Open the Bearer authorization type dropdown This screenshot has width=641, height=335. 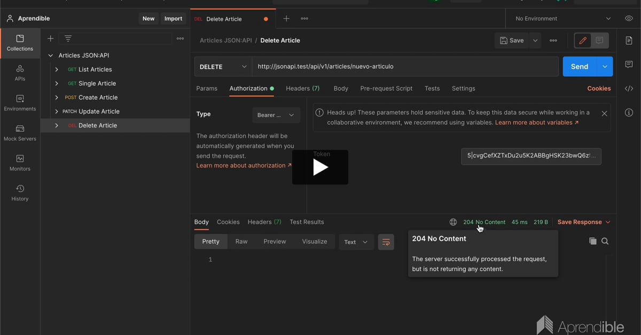tap(276, 115)
